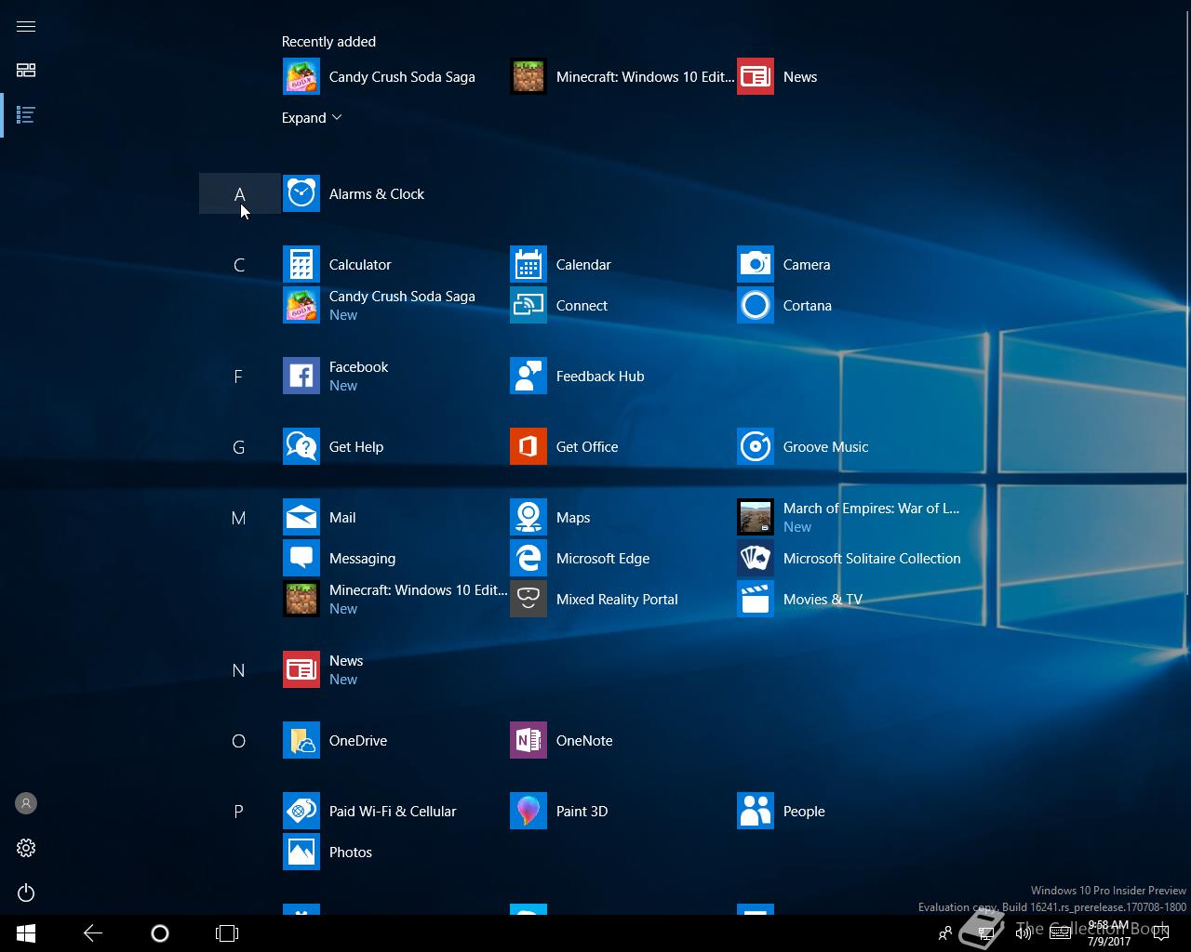
Task: Expand the Start hamburger menu
Action: point(26,26)
